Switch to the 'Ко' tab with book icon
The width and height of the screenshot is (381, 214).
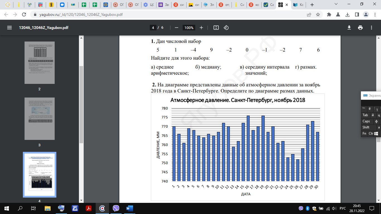pos(298,5)
